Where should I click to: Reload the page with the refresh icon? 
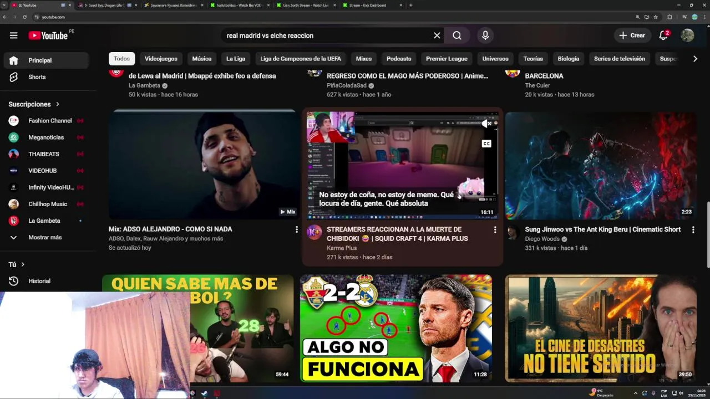point(24,17)
